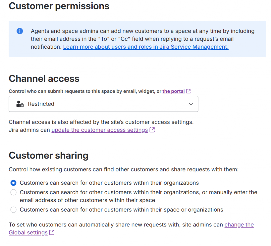271x246 pixels.
Task: Open 'update the customer access settings' link
Action: point(100,130)
